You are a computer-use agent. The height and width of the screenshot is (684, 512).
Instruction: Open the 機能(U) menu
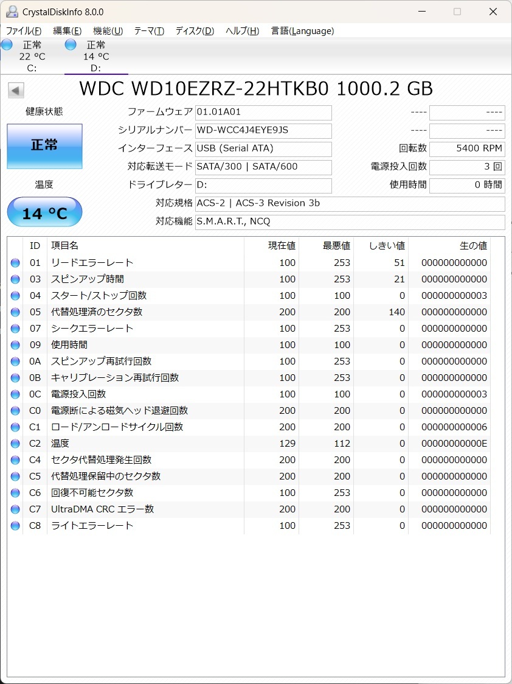coord(108,31)
